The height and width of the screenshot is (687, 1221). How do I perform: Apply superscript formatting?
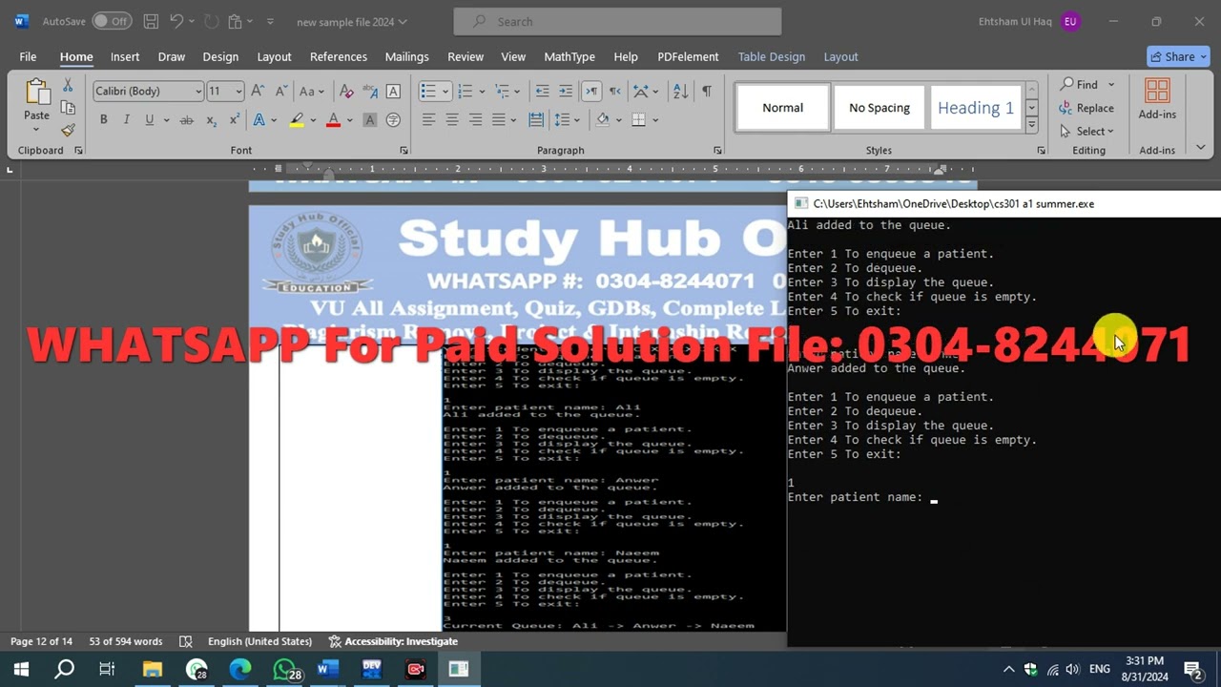[x=234, y=120]
